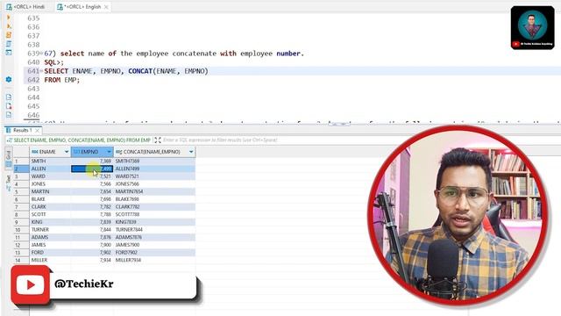The width and height of the screenshot is (561, 316).
Task: Click the SQL filter expression input field
Action: click(220, 140)
